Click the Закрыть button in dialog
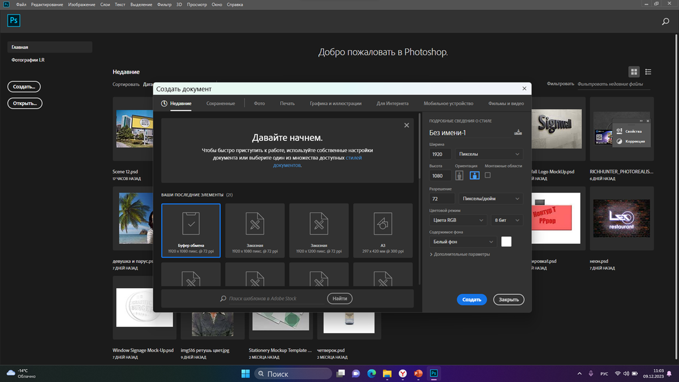 tap(509, 299)
